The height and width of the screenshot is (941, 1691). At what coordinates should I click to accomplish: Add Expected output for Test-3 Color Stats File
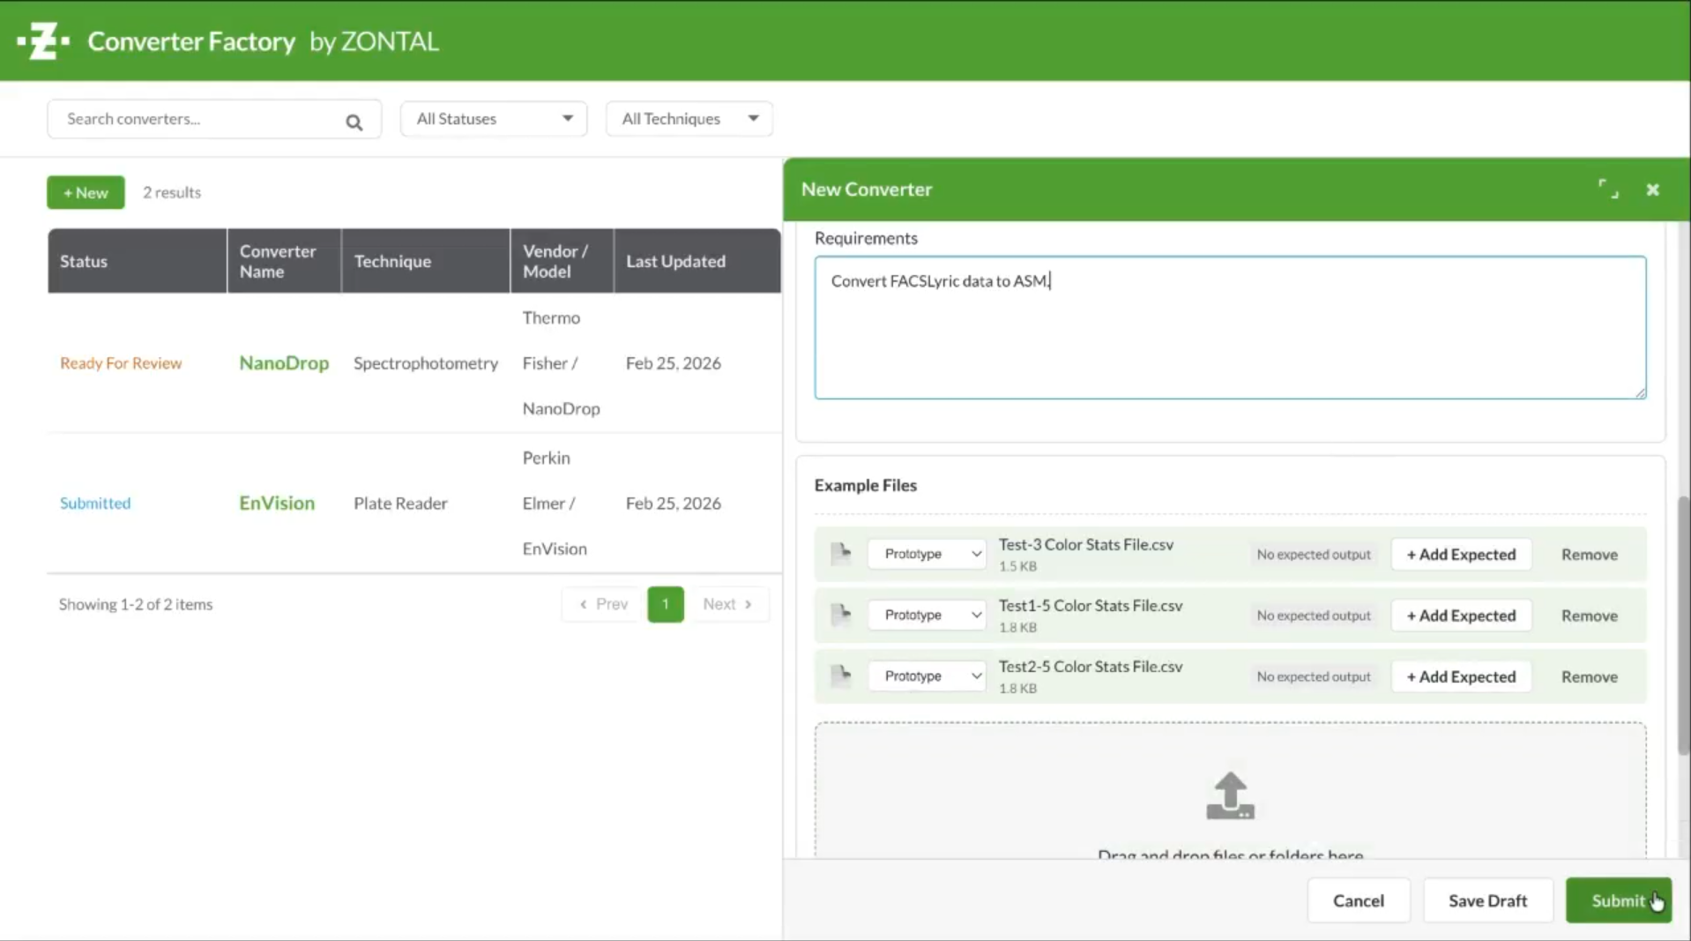[x=1461, y=554]
